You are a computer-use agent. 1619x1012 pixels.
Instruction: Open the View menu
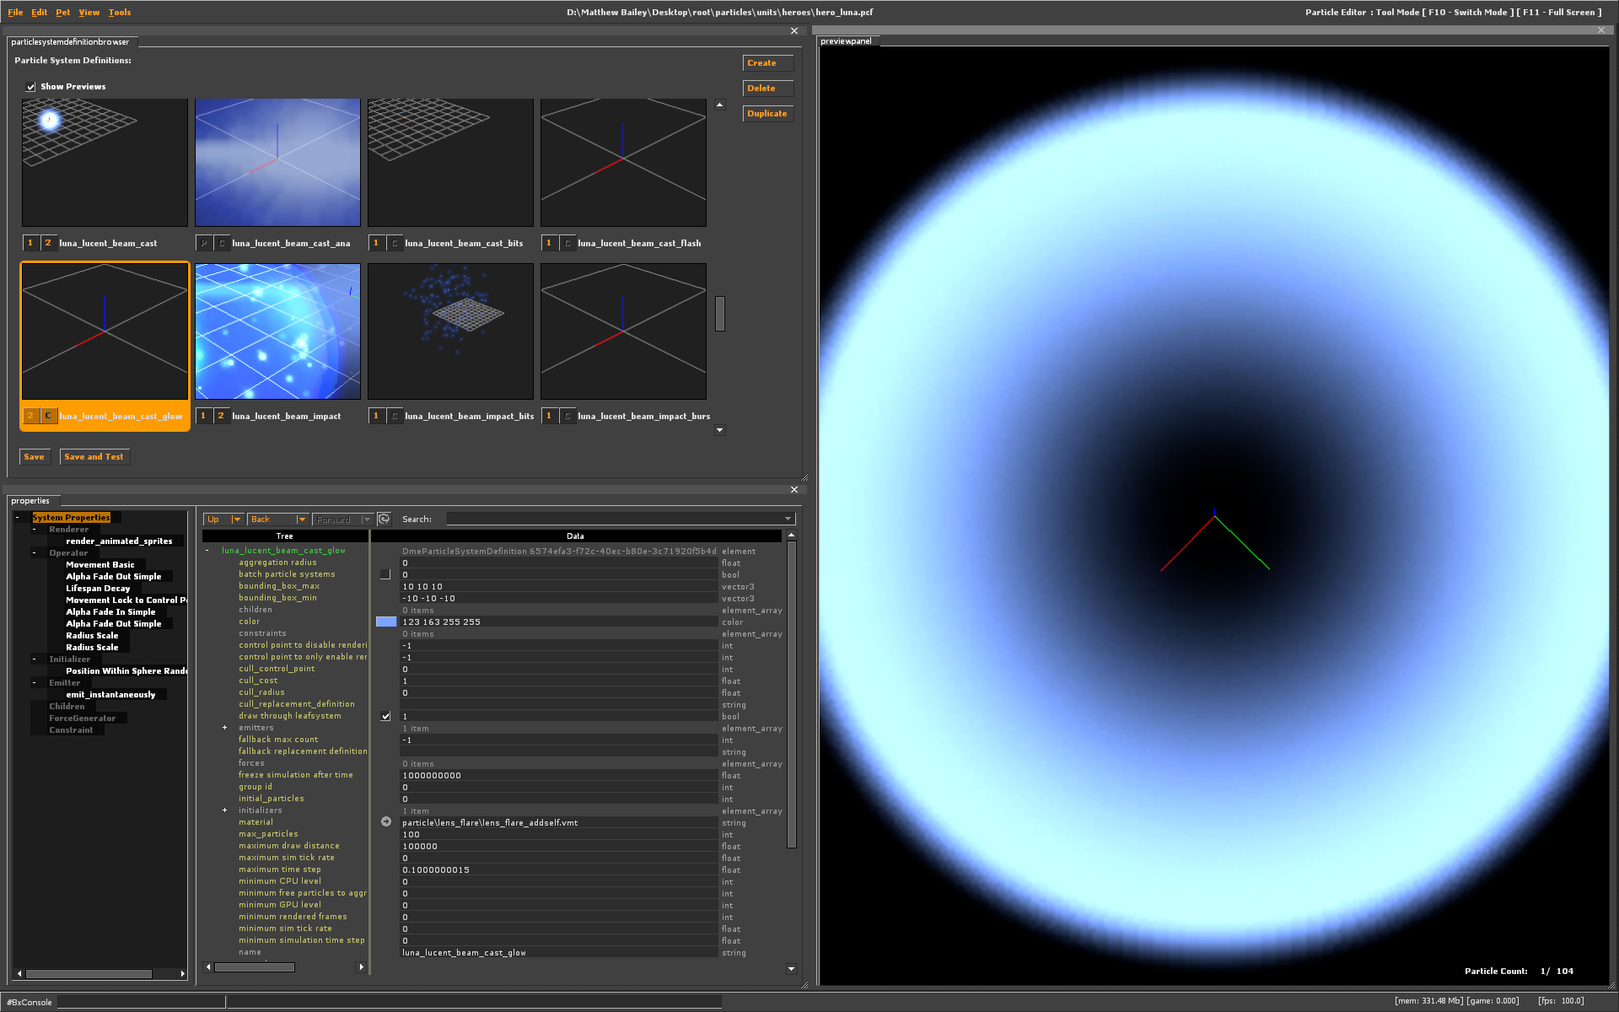tap(89, 13)
